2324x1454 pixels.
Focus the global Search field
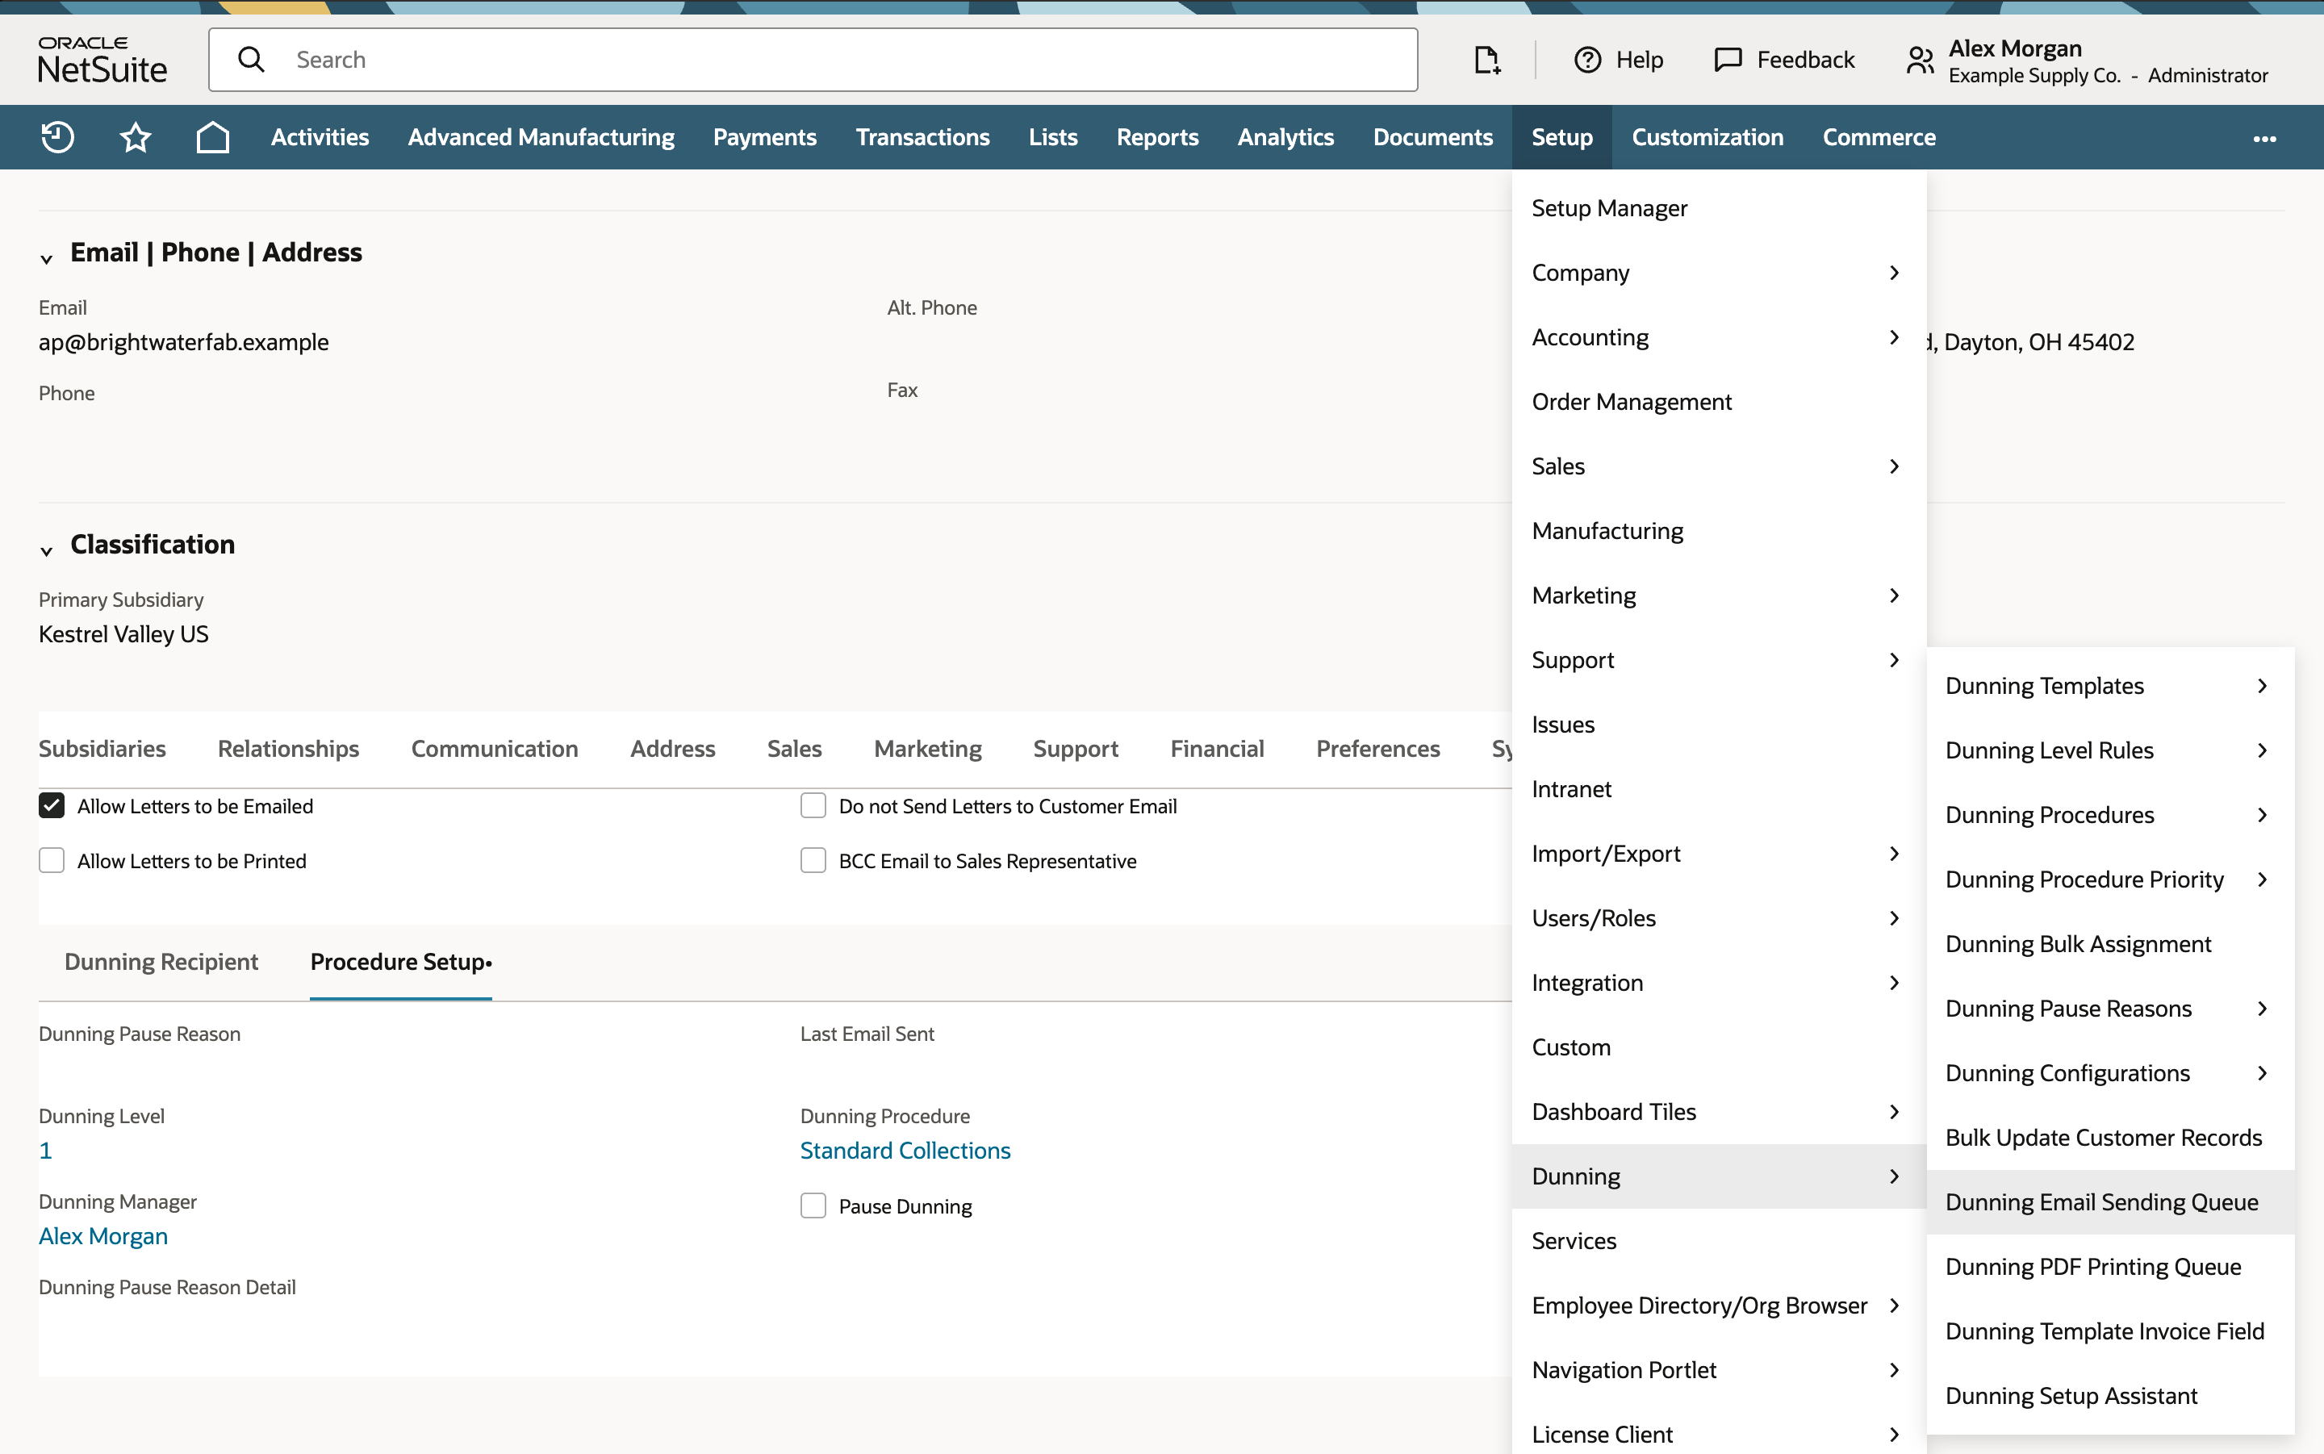pyautogui.click(x=813, y=60)
